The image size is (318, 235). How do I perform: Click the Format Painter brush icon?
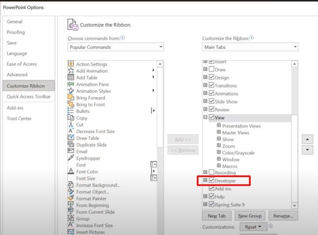(71, 198)
